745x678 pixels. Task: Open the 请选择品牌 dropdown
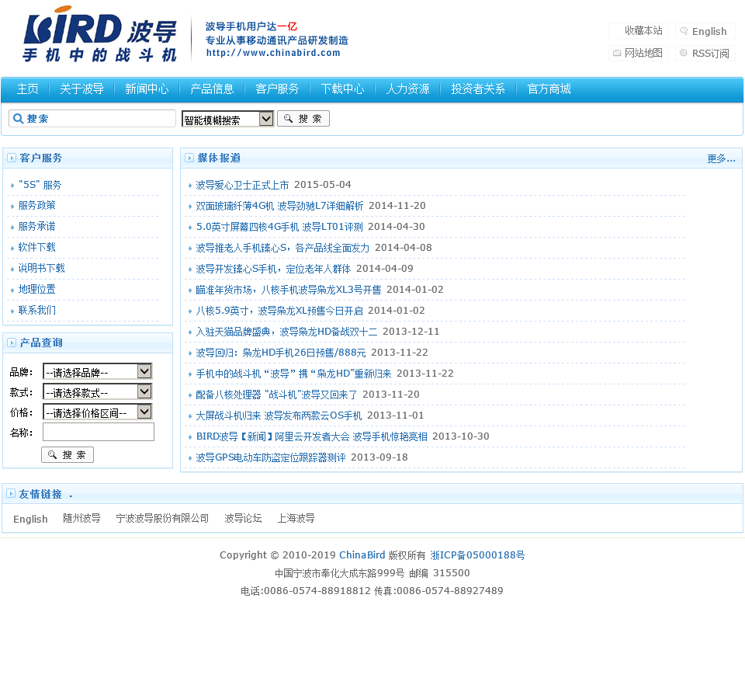pyautogui.click(x=98, y=371)
